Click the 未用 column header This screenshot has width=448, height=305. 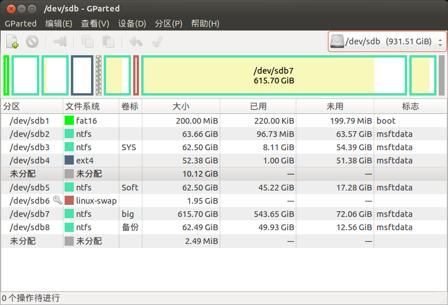335,106
